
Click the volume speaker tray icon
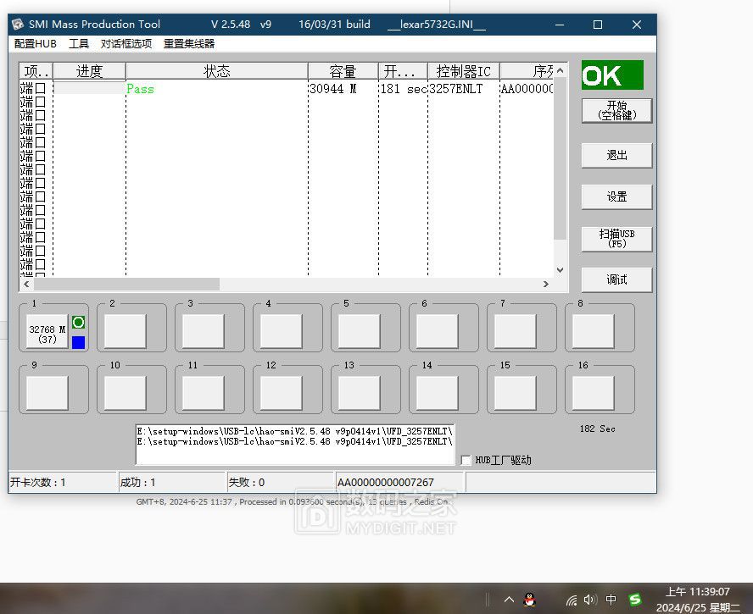[590, 600]
